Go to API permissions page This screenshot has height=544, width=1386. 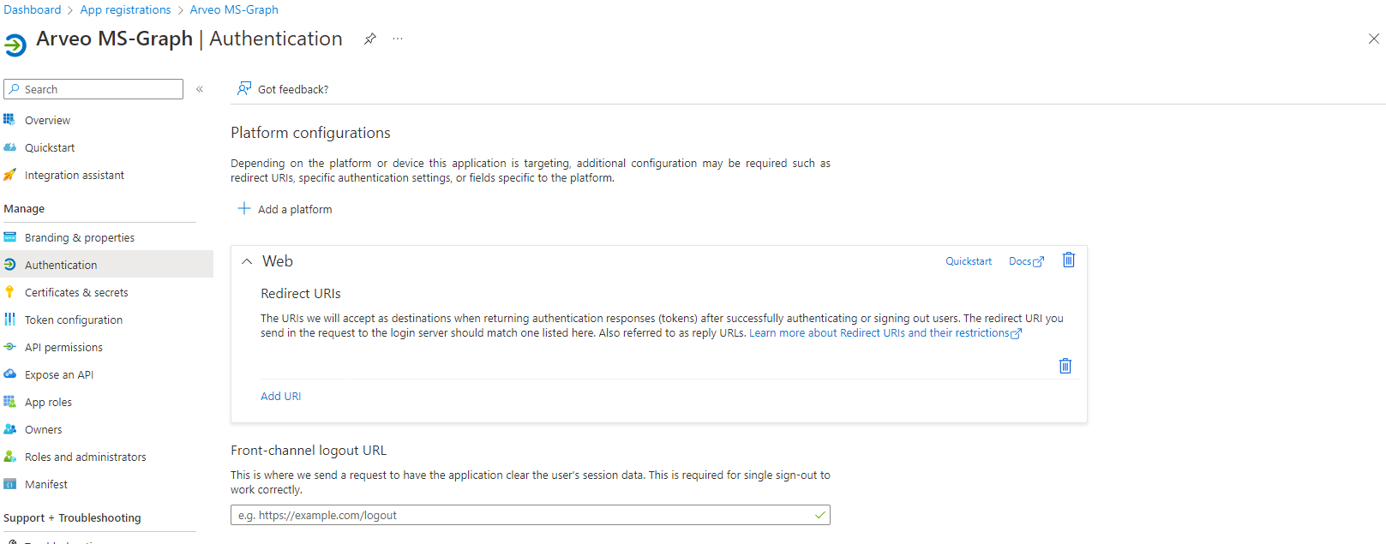pos(63,347)
